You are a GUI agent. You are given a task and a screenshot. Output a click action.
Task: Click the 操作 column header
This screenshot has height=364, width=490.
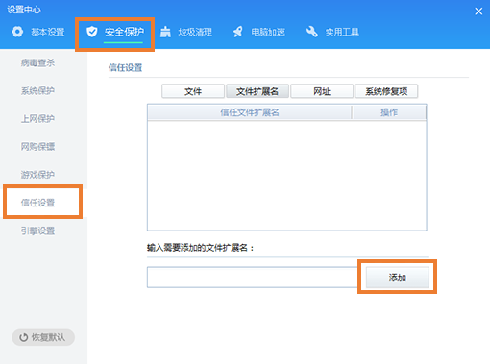tap(389, 112)
